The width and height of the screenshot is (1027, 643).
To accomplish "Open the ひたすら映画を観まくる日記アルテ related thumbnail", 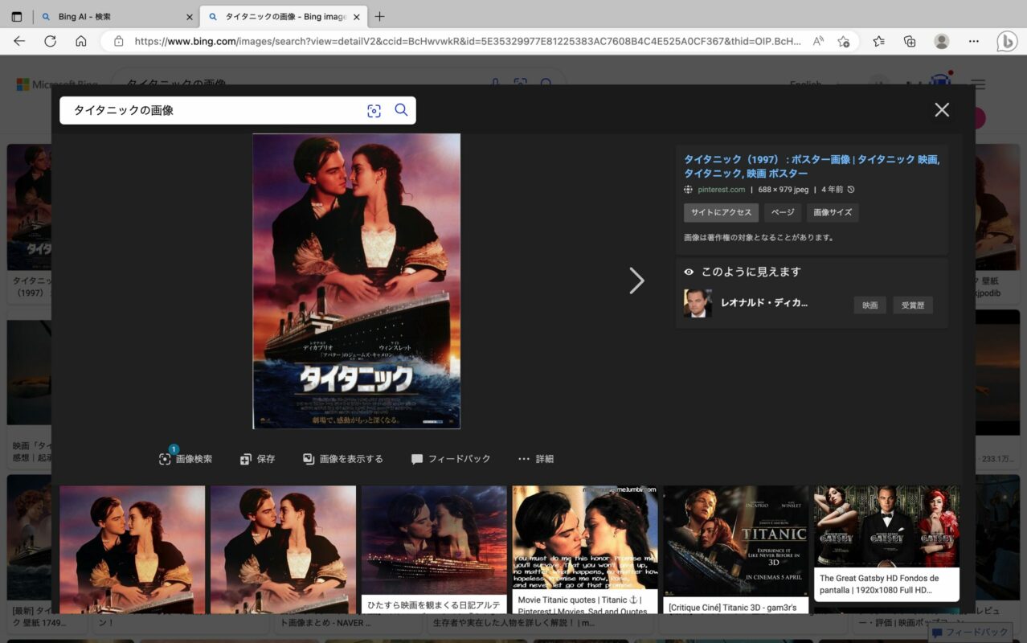I will tap(434, 550).
